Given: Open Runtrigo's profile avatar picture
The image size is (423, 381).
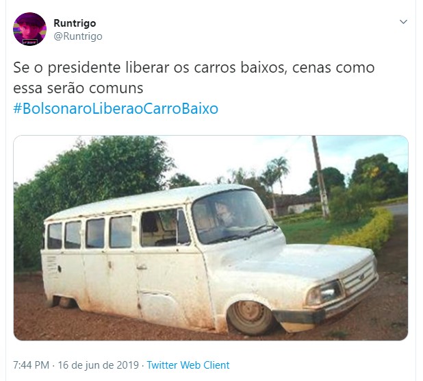Looking at the screenshot, I should 29,29.
